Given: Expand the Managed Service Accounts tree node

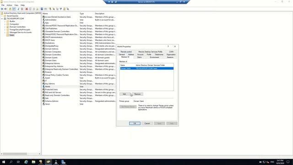Looking at the screenshot, I should pyautogui.click(x=5, y=33).
